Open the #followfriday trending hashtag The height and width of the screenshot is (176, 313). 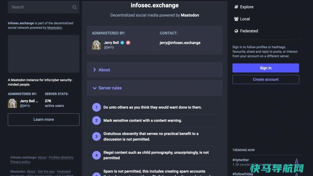tap(243, 174)
